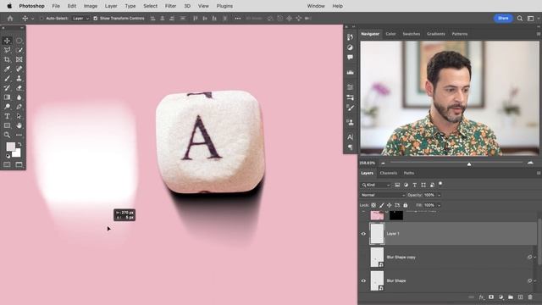Click the background color swatch
The width and height of the screenshot is (542, 305).
[x=17, y=153]
